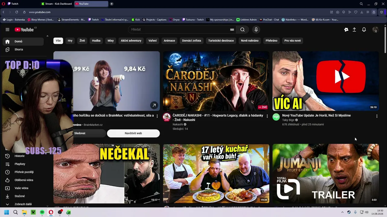This screenshot has width=387, height=217.
Task: Open YouTube notifications bell
Action: point(364,30)
